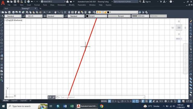This screenshot has width=193, height=109.
Task: Click the Sign In button
Action: click(147, 2)
